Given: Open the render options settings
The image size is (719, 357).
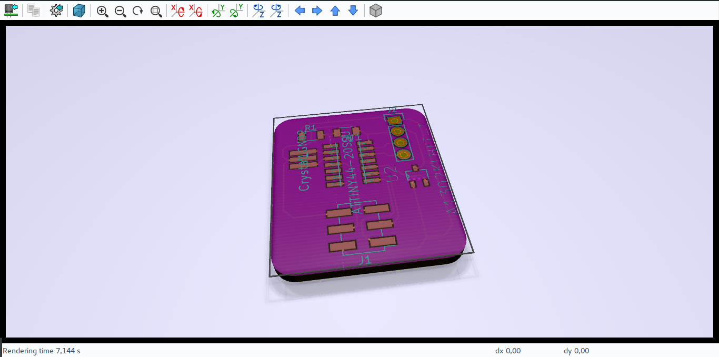Looking at the screenshot, I should (x=56, y=9).
